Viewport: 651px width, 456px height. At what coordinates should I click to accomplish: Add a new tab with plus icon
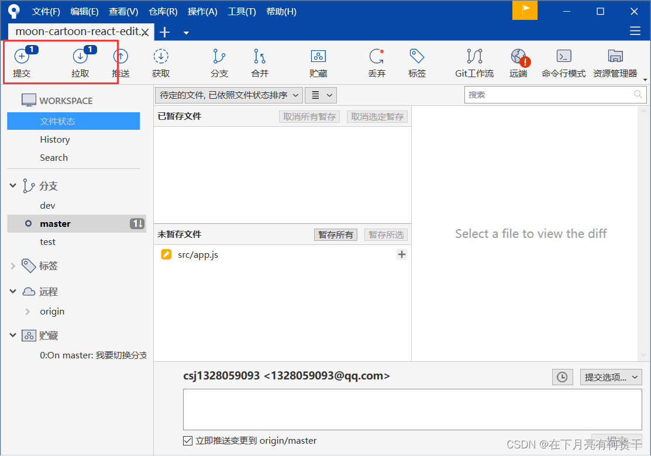(x=165, y=32)
